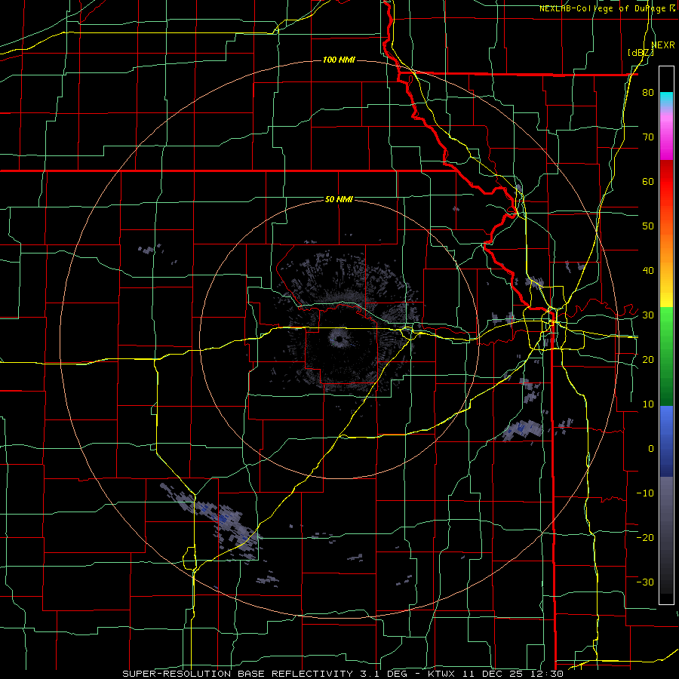This screenshot has height=679, width=679.
Task: Click the 100 NMI range ring label
Action: point(339,60)
